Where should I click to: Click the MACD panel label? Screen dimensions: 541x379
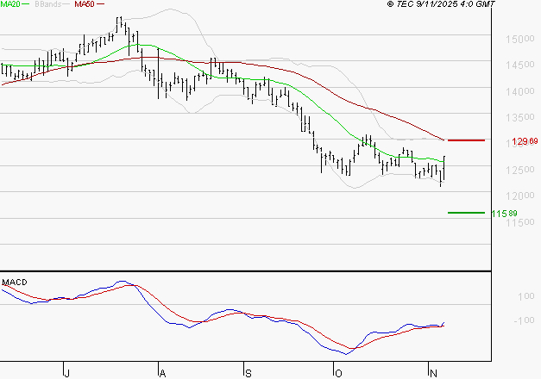tap(15, 283)
